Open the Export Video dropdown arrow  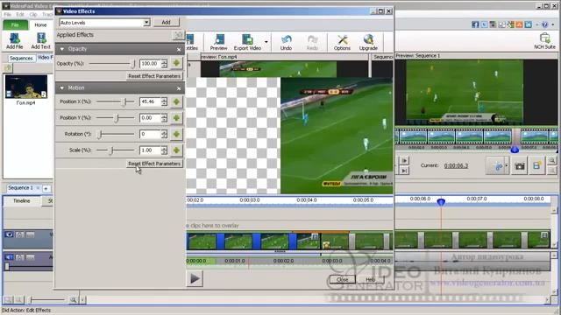(266, 42)
